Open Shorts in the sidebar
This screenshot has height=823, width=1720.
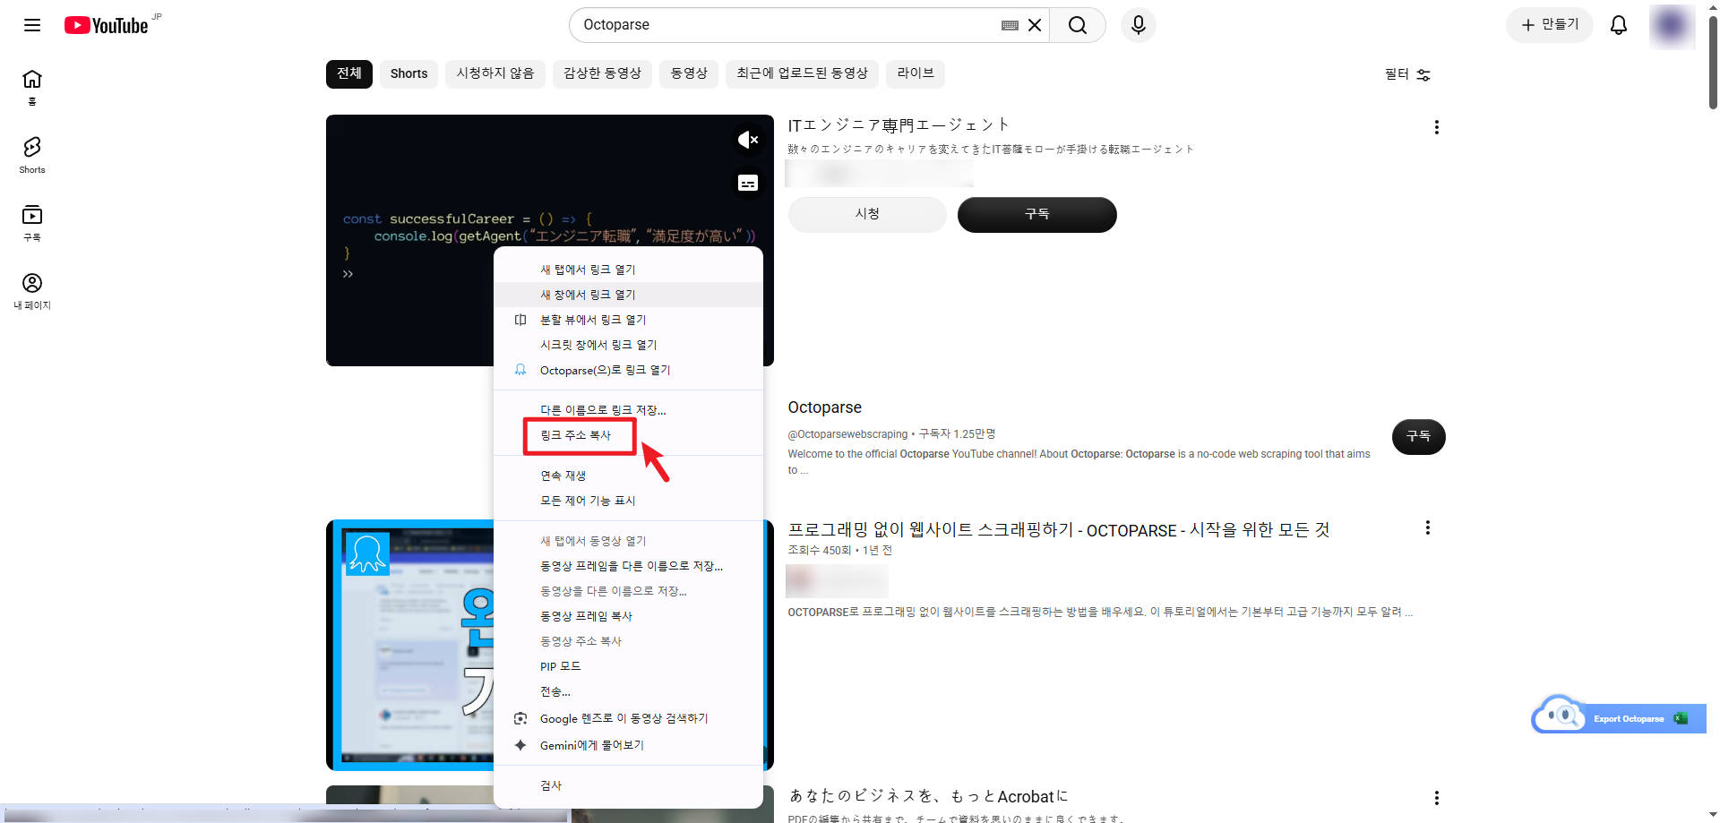coord(32,156)
